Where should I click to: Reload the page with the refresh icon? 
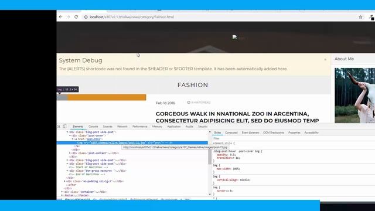(x=76, y=17)
